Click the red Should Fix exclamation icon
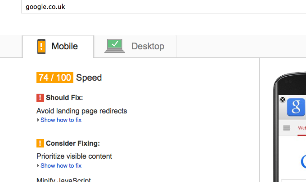This screenshot has height=182, width=306. [x=40, y=98]
